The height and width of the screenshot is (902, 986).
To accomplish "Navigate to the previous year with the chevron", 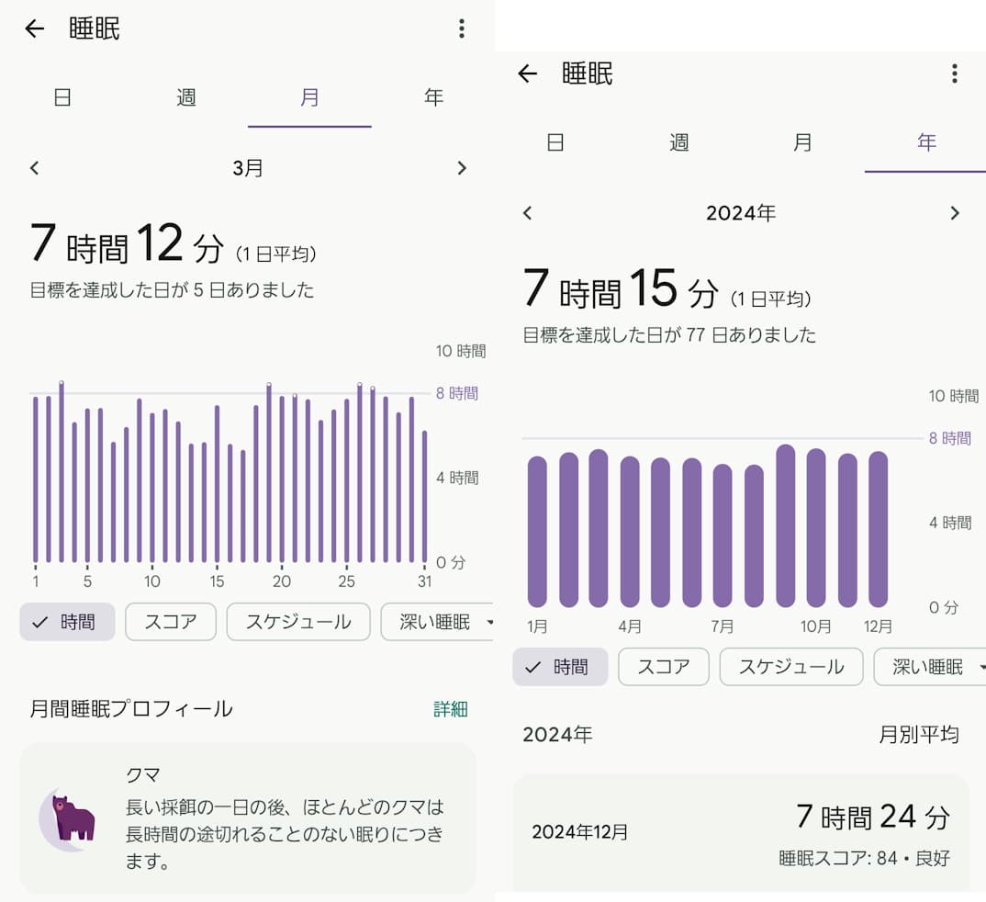I will pyautogui.click(x=528, y=212).
